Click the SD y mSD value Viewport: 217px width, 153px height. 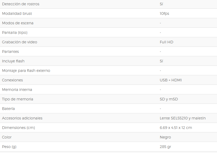tap(169, 99)
